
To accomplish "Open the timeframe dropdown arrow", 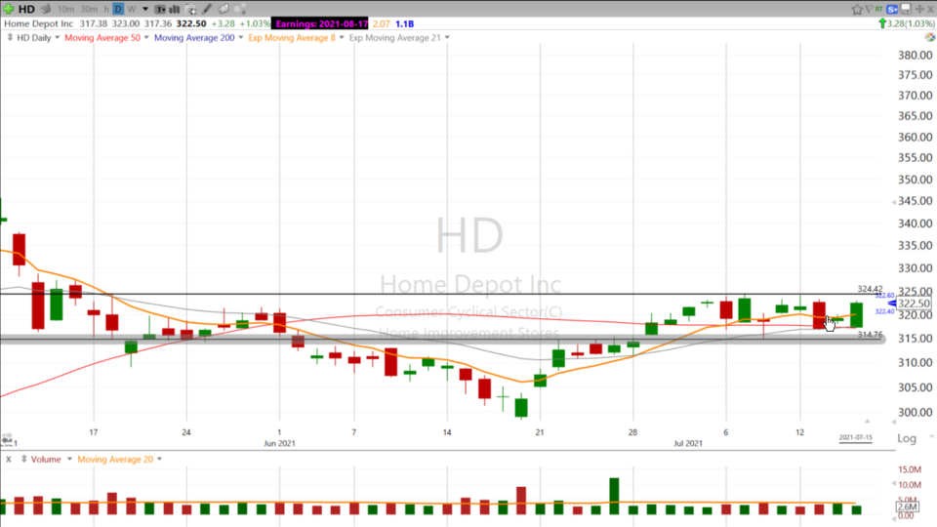I will [x=145, y=9].
